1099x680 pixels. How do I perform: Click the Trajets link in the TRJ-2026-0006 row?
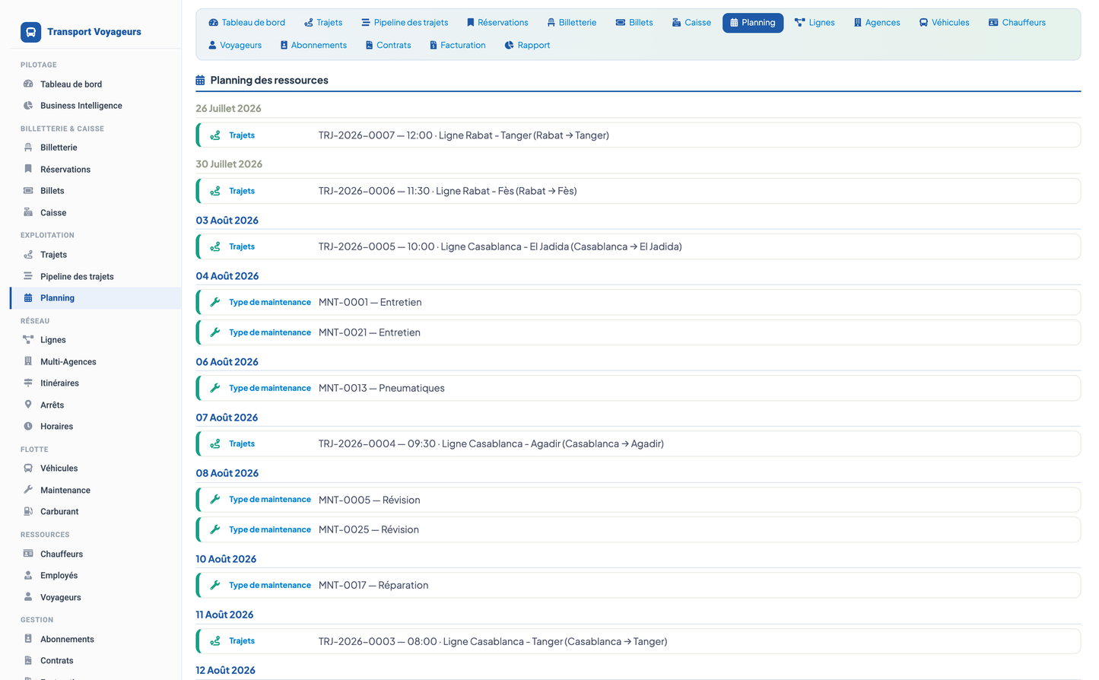click(242, 191)
